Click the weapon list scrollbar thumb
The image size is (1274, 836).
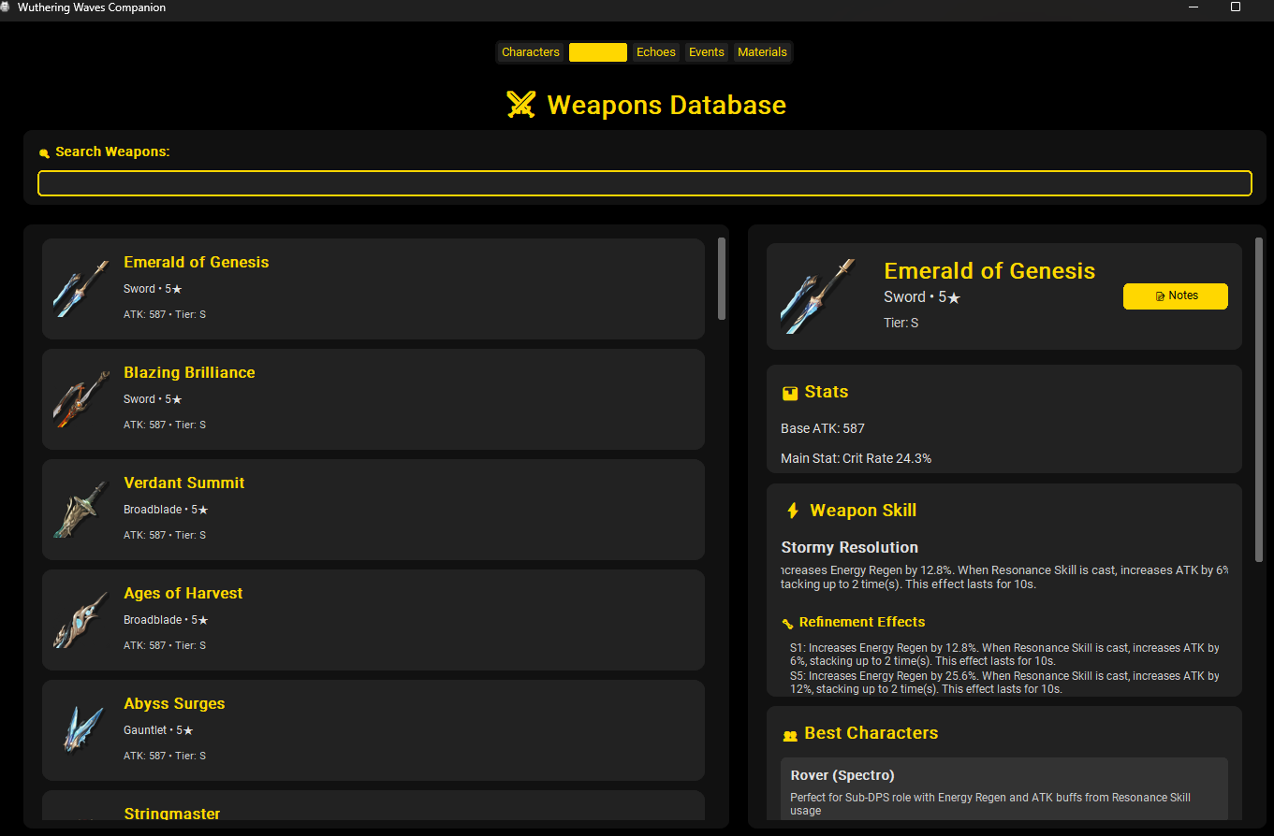(x=722, y=279)
